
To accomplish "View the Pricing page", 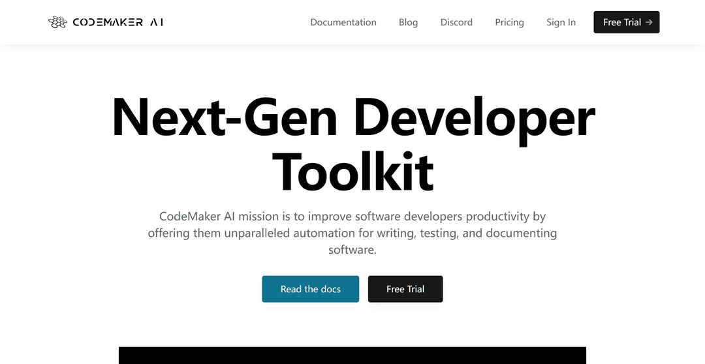I will (509, 22).
